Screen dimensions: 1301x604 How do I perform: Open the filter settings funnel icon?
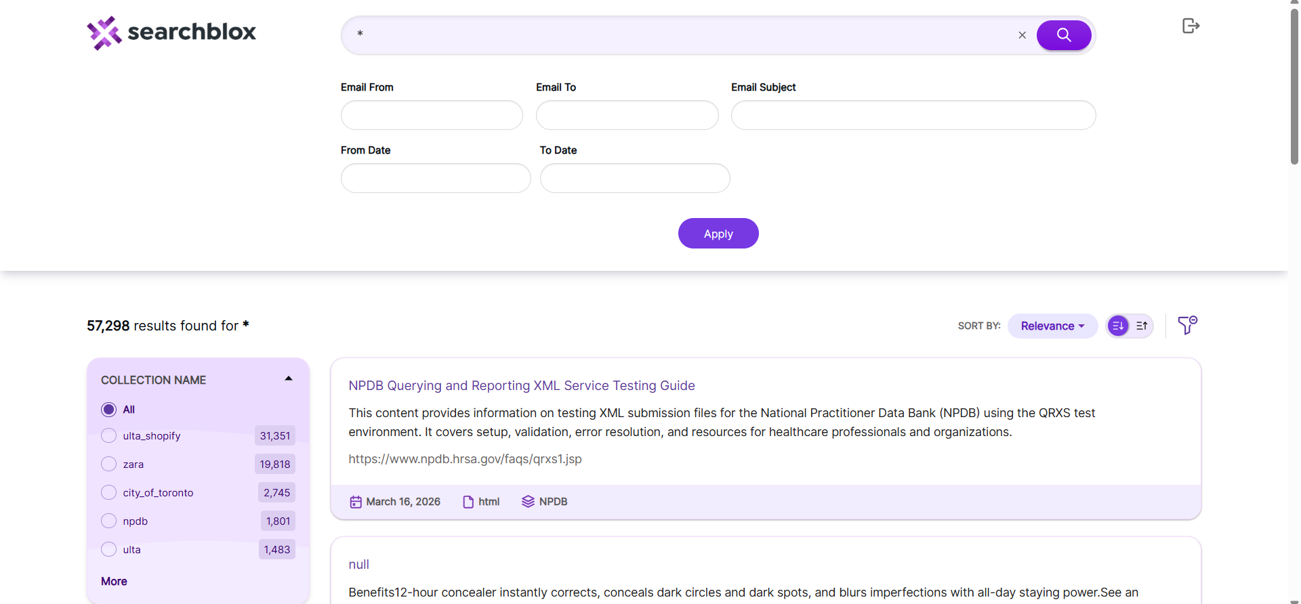point(1187,325)
